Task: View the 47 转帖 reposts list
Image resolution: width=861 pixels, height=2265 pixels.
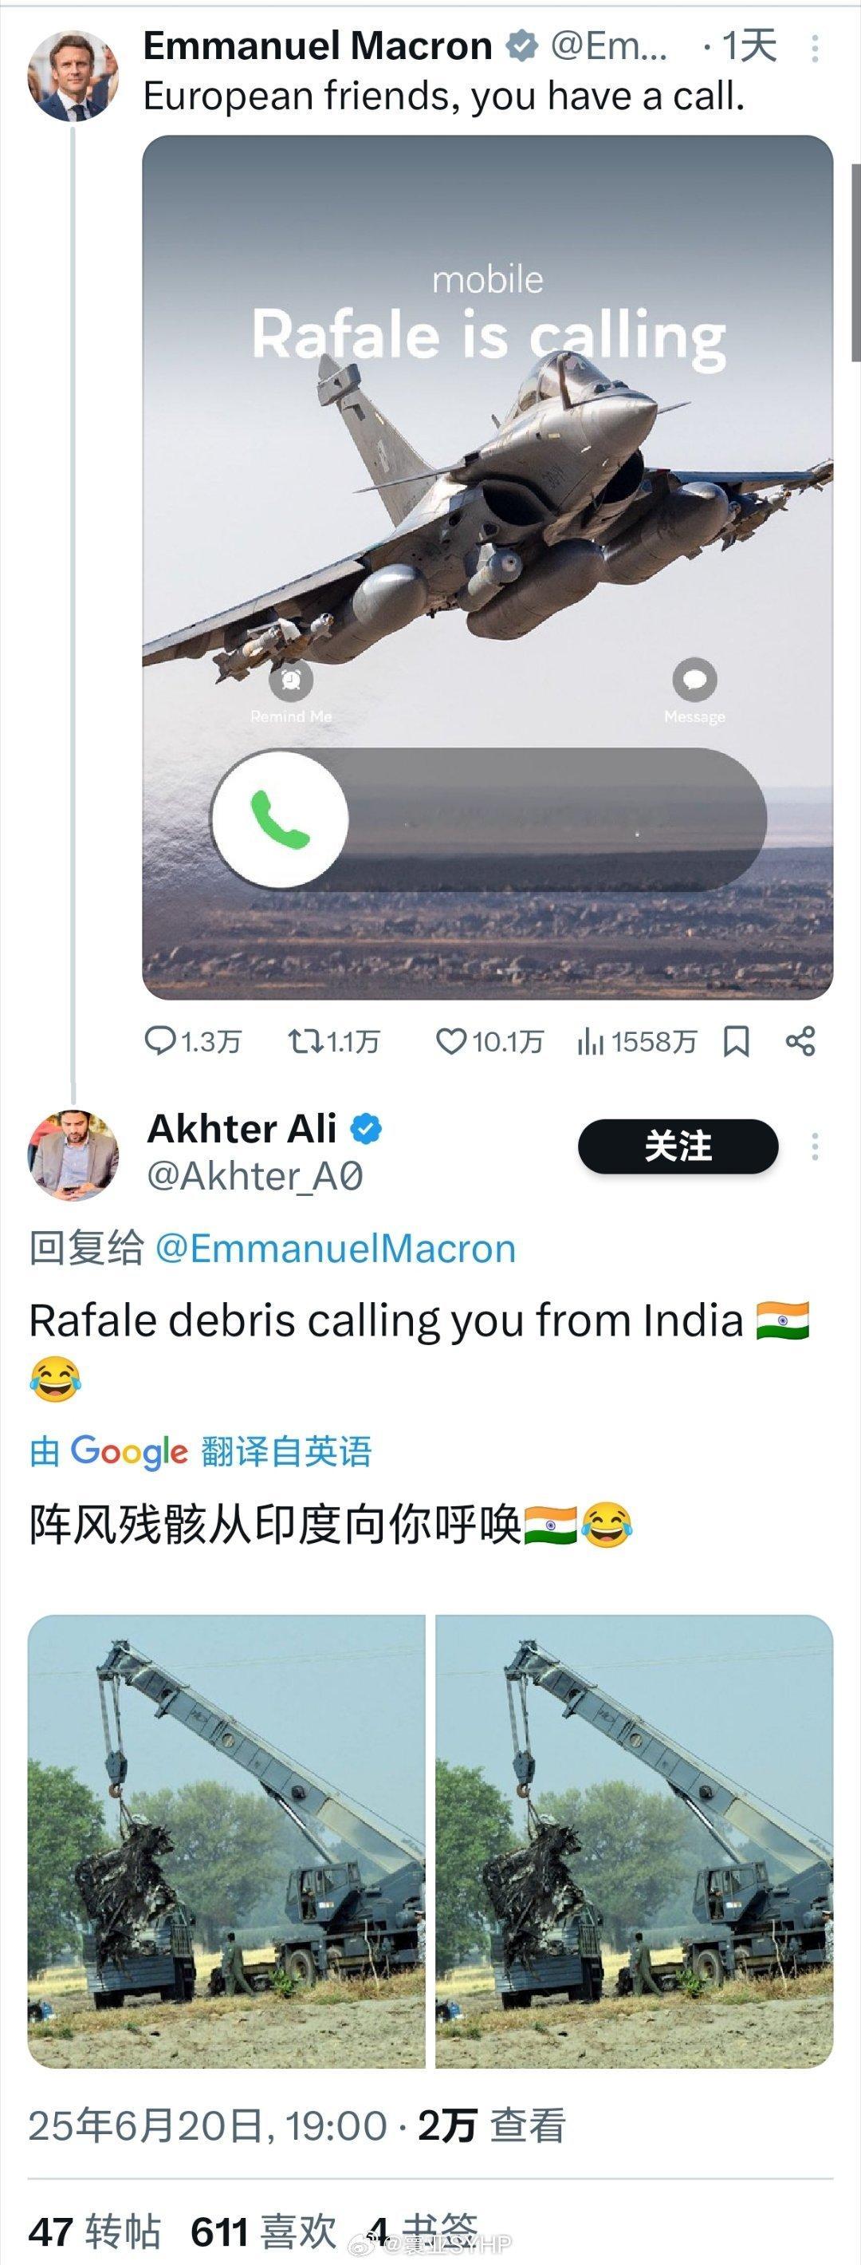Action: coord(95,2231)
